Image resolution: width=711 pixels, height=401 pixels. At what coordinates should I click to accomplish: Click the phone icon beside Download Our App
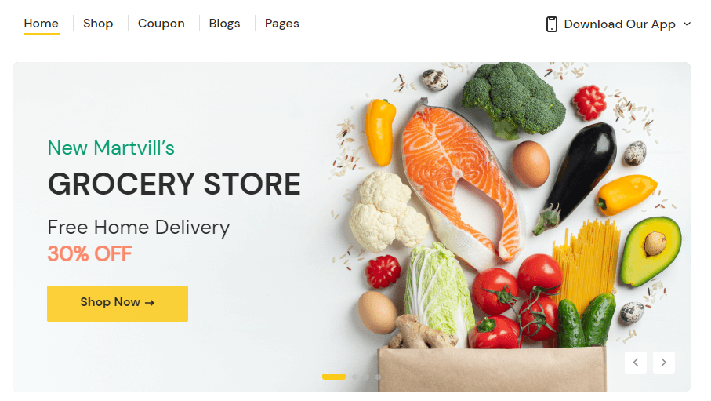pos(551,24)
